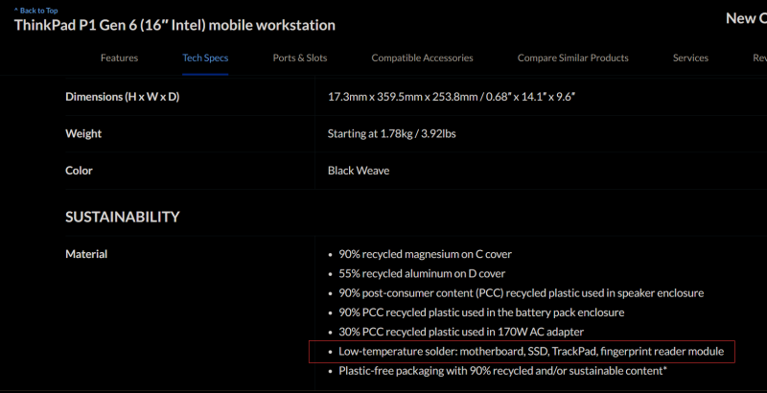Go to Compare Similar Products tab
Screen dimensions: 767x393
[x=572, y=58]
